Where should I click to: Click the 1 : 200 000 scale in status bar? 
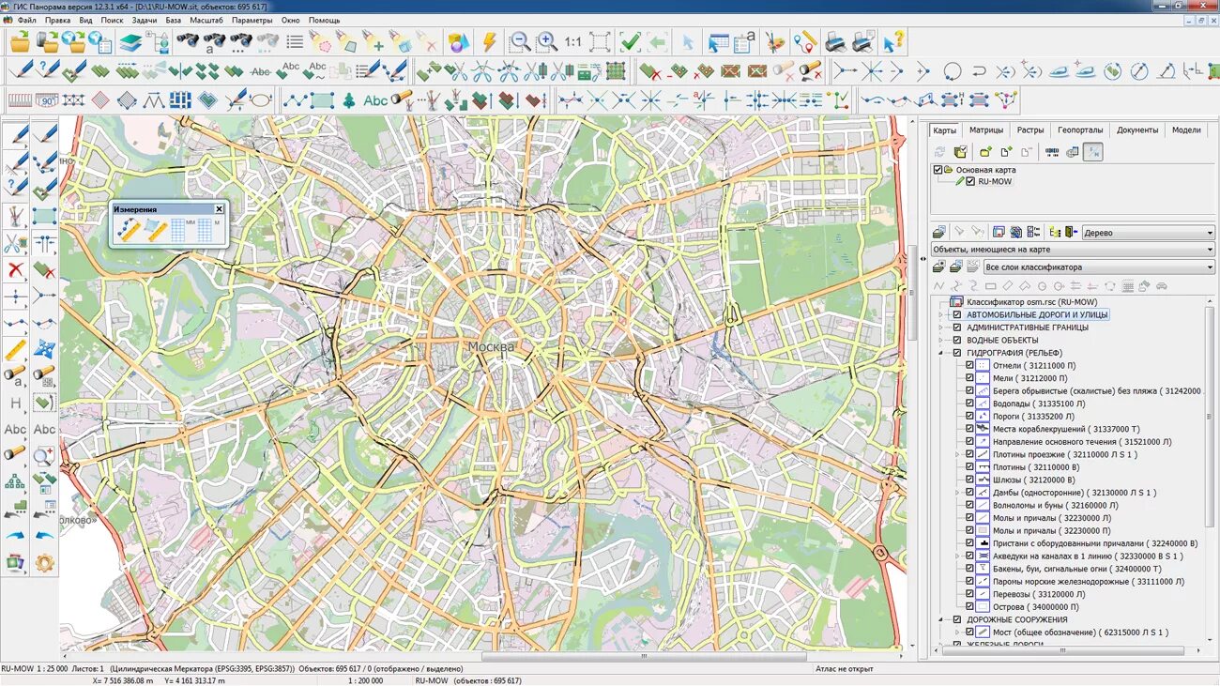pyautogui.click(x=364, y=680)
